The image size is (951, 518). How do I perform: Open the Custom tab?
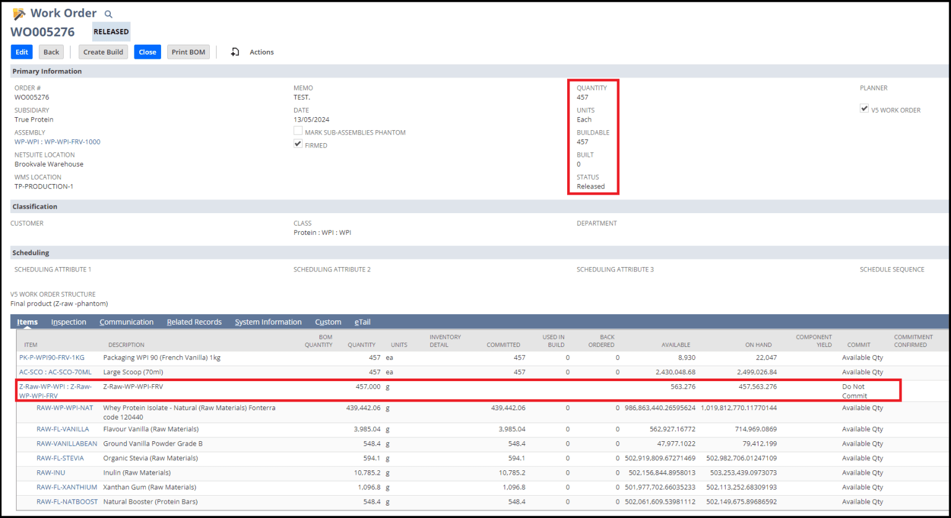[328, 322]
